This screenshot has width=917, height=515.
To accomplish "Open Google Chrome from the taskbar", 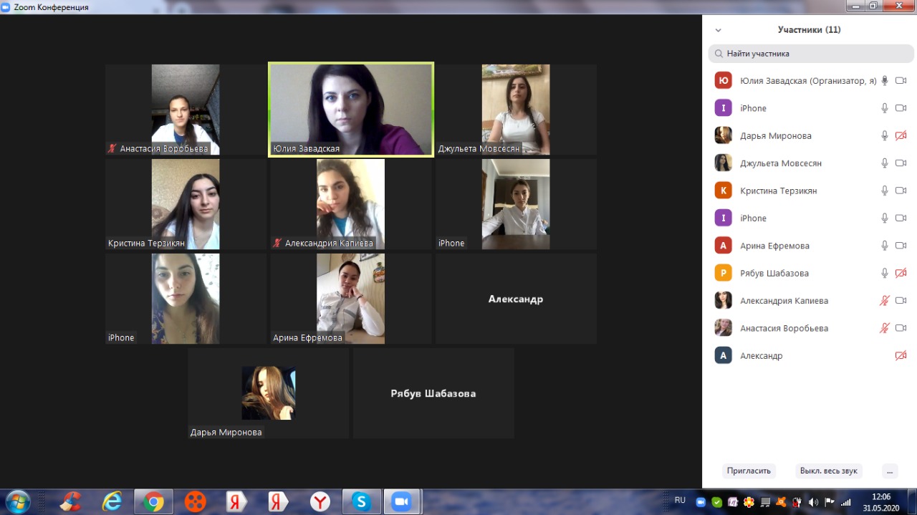I will [x=153, y=501].
